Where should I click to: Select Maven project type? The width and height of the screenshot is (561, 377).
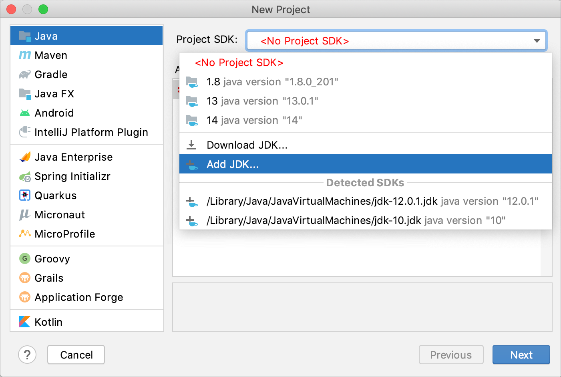pyautogui.click(x=86, y=55)
